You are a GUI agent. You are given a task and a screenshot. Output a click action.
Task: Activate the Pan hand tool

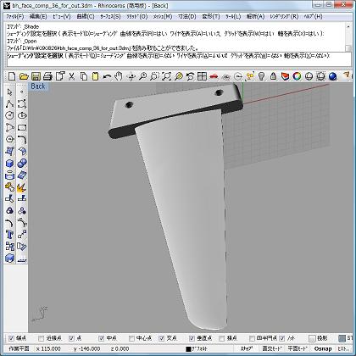pyautogui.click(x=119, y=76)
